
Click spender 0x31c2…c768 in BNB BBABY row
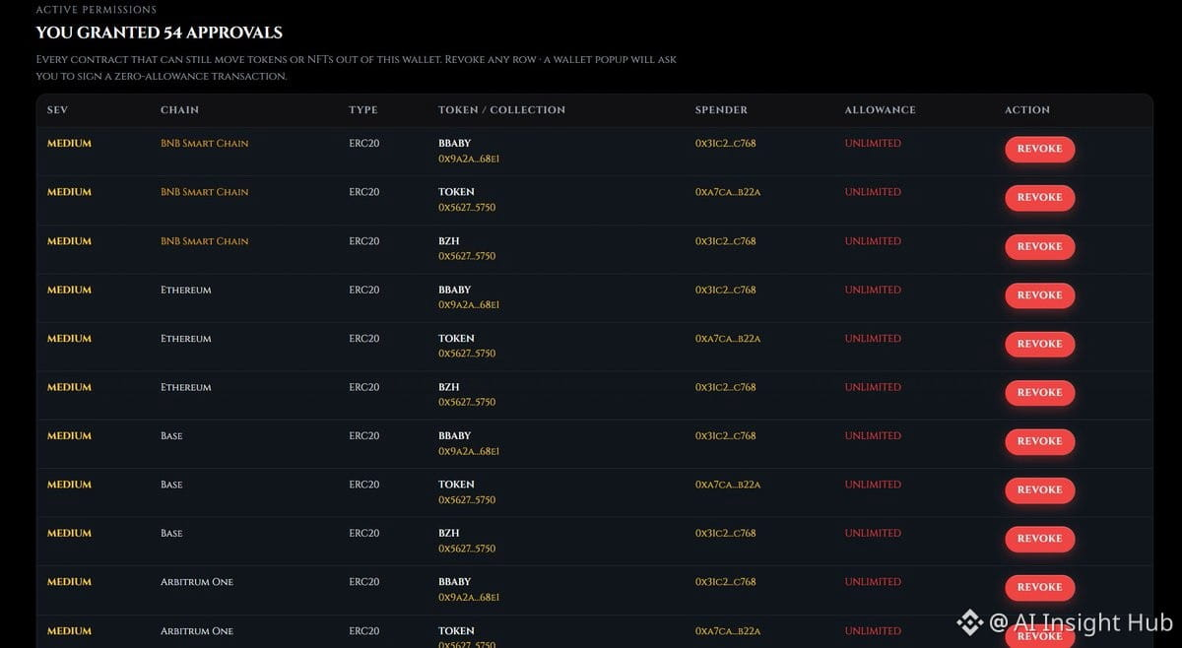point(726,144)
